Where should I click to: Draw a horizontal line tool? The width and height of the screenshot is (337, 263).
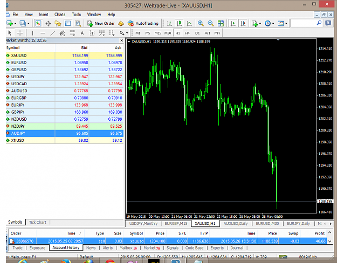pos(43,33)
